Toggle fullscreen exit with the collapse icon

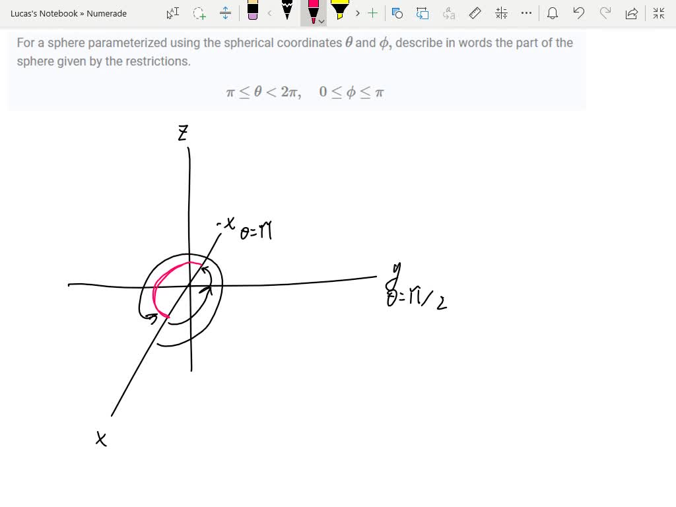click(x=658, y=13)
